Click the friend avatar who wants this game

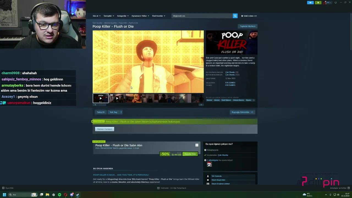pyautogui.click(x=209, y=164)
